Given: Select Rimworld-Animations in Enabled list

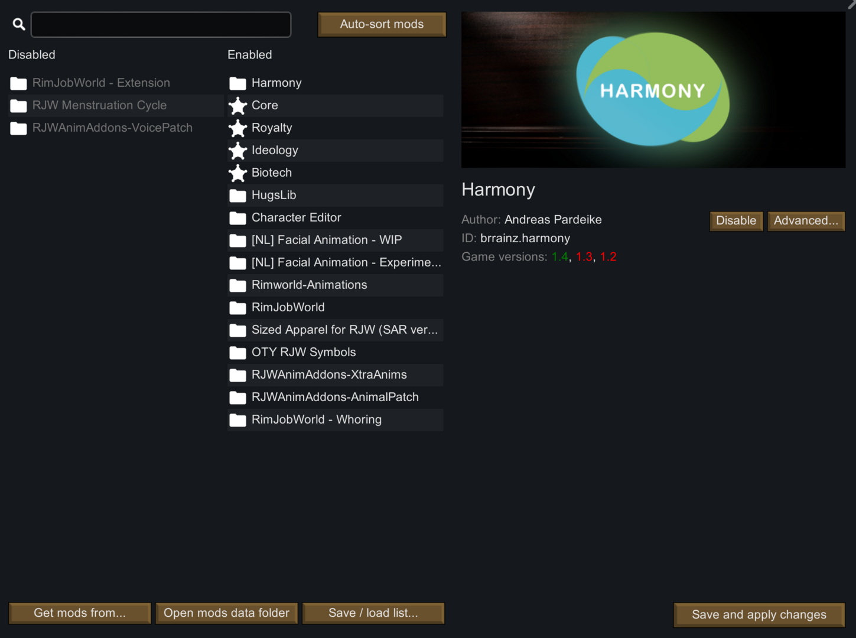Looking at the screenshot, I should [x=310, y=285].
